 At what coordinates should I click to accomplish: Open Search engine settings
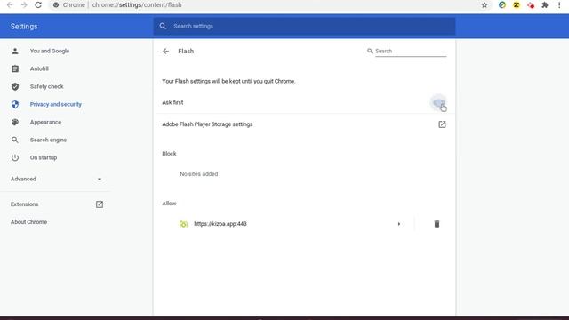48,140
